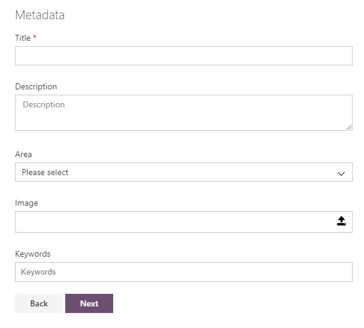Expand the Area dropdown chevron arrow

pyautogui.click(x=341, y=173)
